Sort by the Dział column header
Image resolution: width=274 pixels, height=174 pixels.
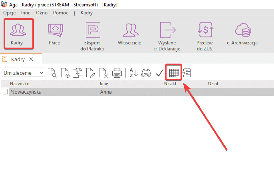click(240, 84)
